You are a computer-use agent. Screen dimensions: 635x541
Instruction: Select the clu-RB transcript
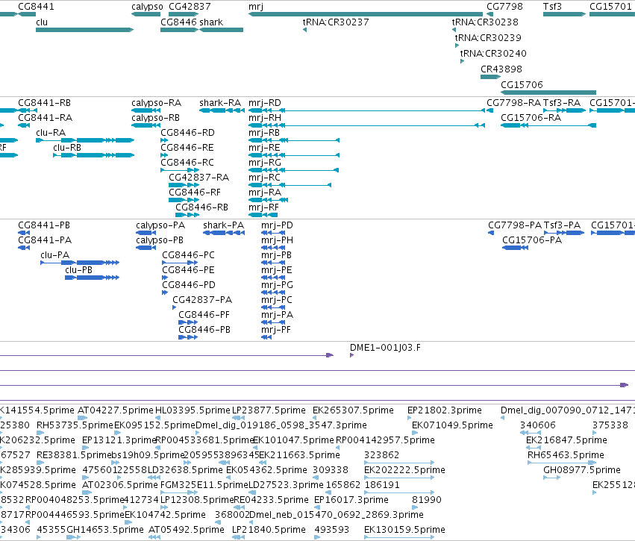(x=93, y=155)
